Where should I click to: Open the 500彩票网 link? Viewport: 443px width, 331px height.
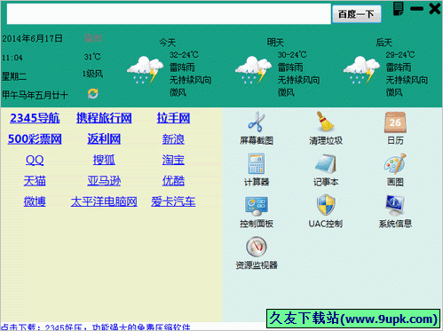click(x=35, y=139)
